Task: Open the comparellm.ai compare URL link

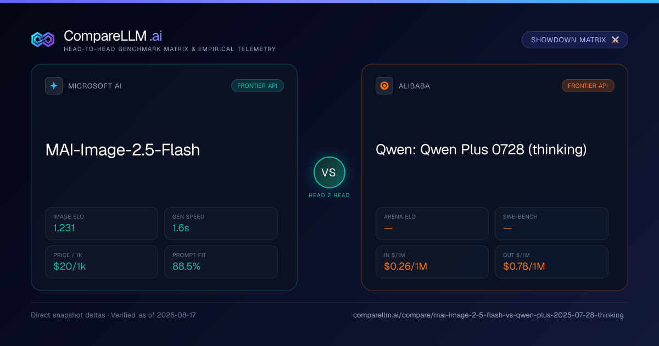Action: 488,315
